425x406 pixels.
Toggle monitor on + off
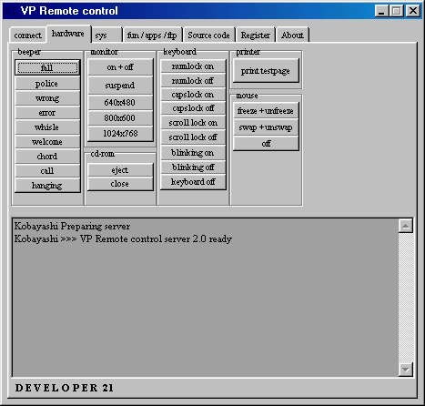click(x=120, y=67)
